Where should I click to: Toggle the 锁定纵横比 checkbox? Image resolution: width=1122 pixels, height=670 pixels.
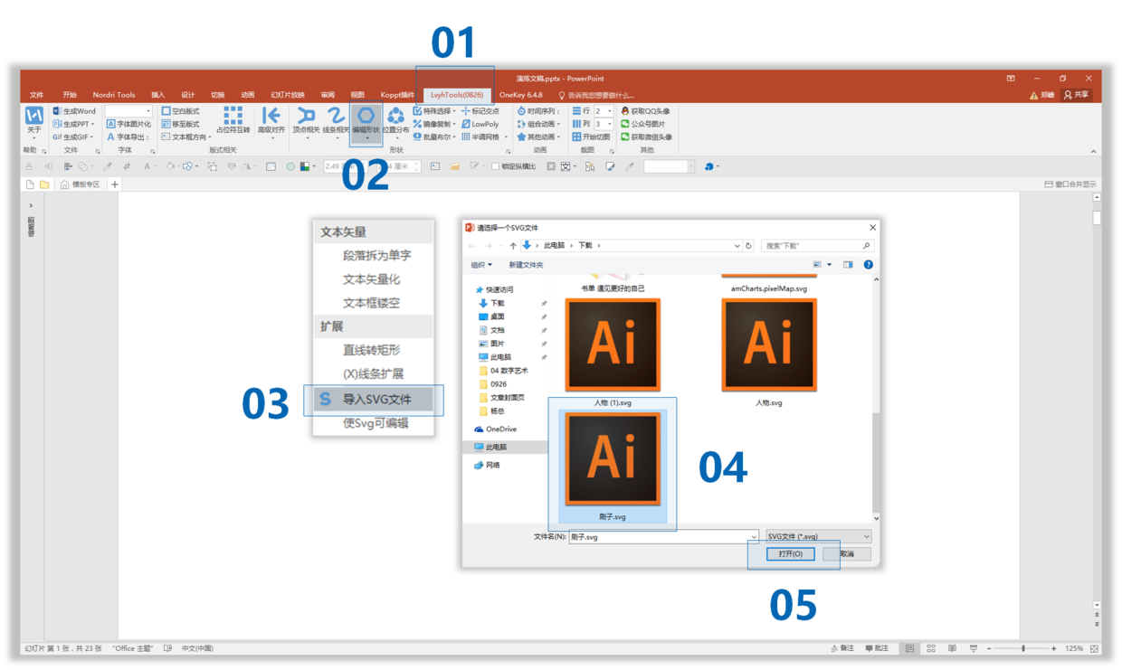point(496,166)
